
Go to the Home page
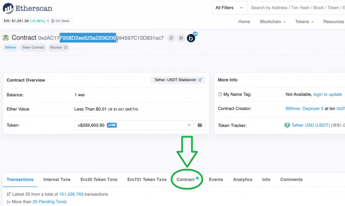(244, 22)
